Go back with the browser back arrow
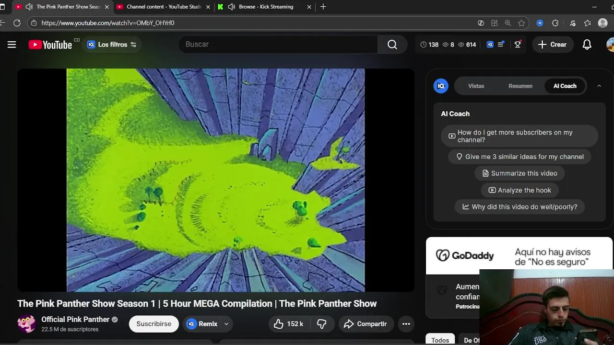Image resolution: width=614 pixels, height=345 pixels. click(3, 23)
